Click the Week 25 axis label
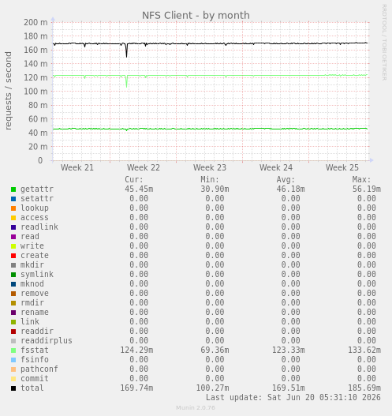392x416 pixels. [342, 167]
